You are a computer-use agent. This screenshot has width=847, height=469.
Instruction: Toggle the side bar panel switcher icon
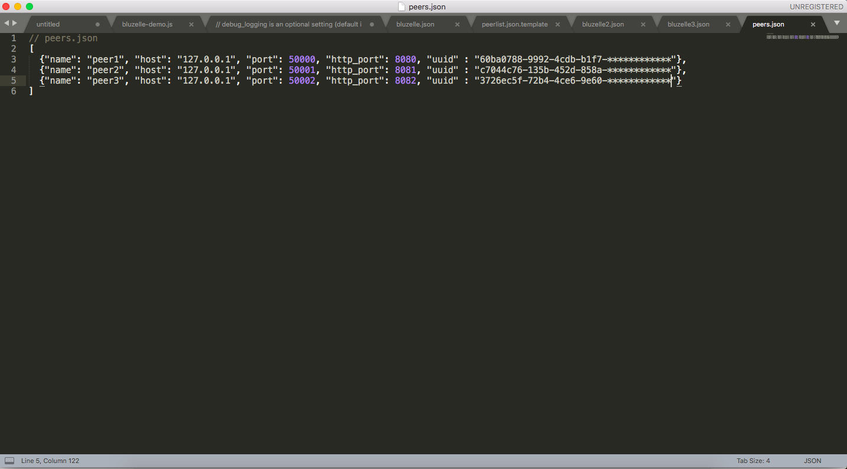[x=9, y=461]
